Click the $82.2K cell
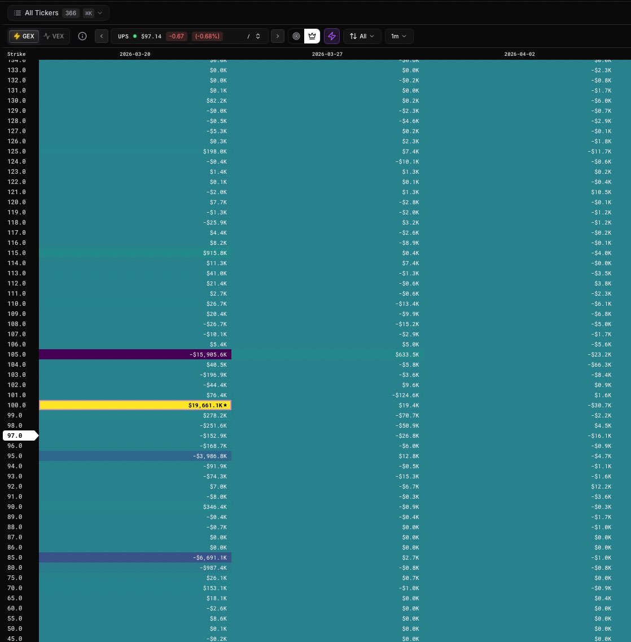 click(135, 101)
